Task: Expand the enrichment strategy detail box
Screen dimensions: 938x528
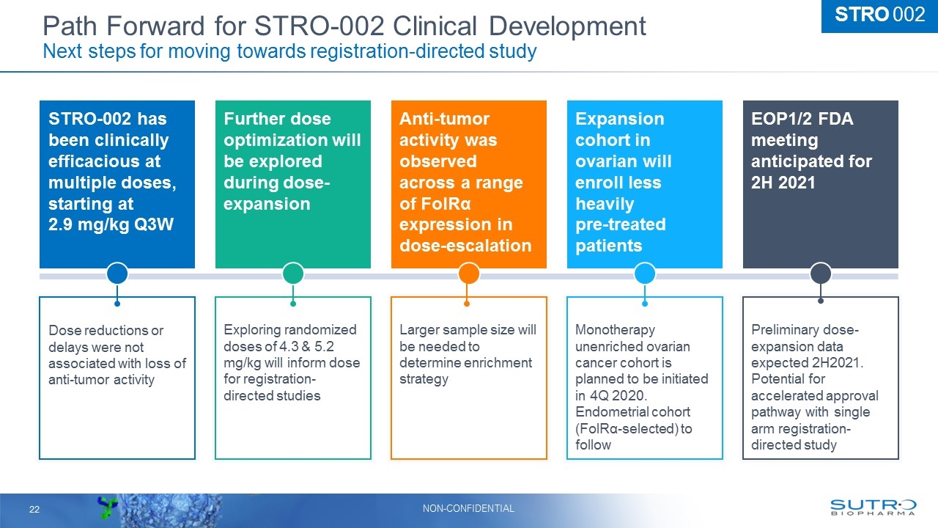Action: pyautogui.click(x=468, y=378)
